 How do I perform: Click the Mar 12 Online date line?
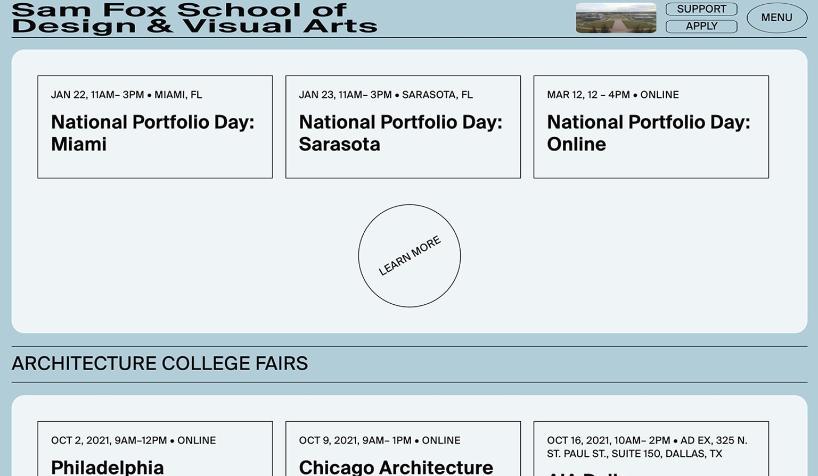(612, 95)
